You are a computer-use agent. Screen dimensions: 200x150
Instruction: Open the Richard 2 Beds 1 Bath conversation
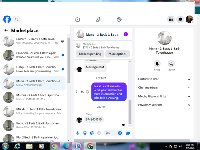click(x=34, y=41)
